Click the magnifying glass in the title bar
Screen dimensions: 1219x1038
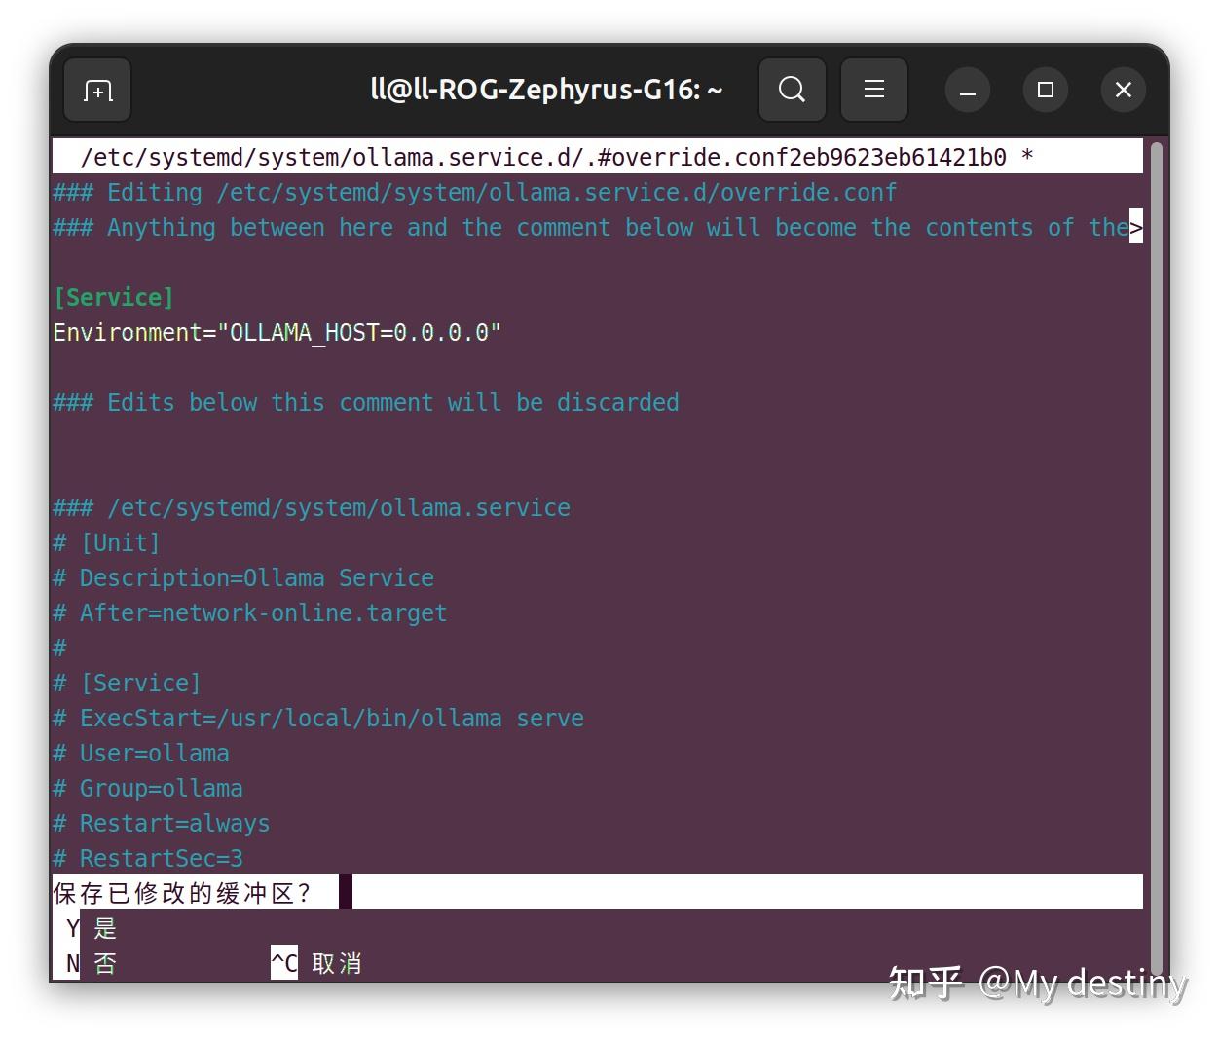tap(792, 90)
